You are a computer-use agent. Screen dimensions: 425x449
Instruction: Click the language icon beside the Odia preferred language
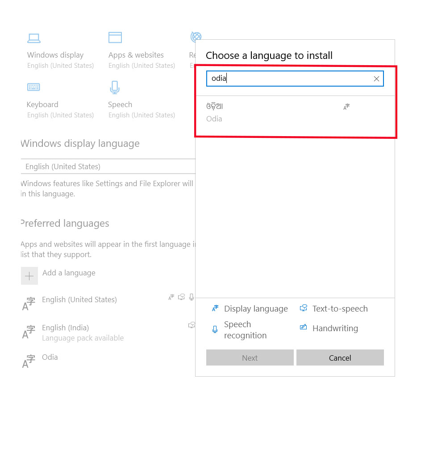coord(29,361)
